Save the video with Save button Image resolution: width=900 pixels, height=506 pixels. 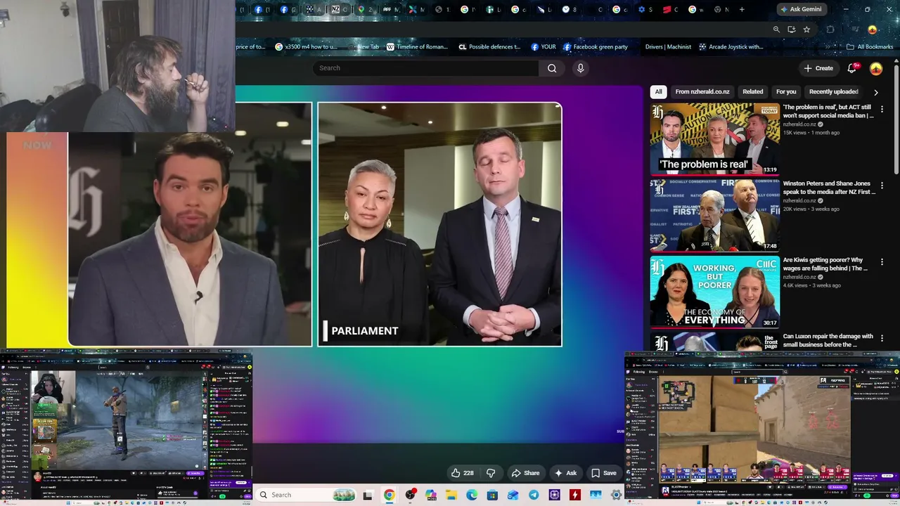604,473
